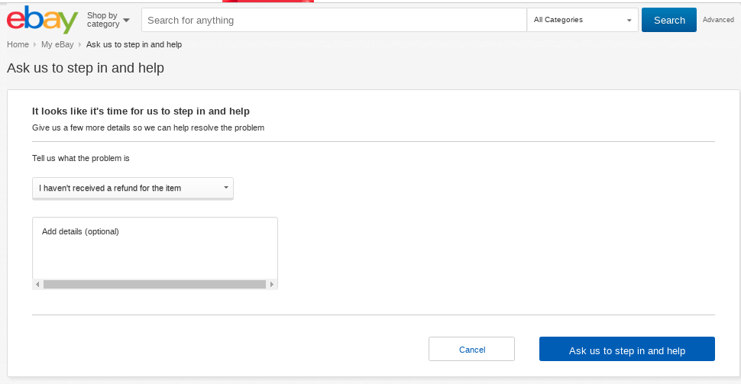Click into the Add details text area

tap(154, 248)
